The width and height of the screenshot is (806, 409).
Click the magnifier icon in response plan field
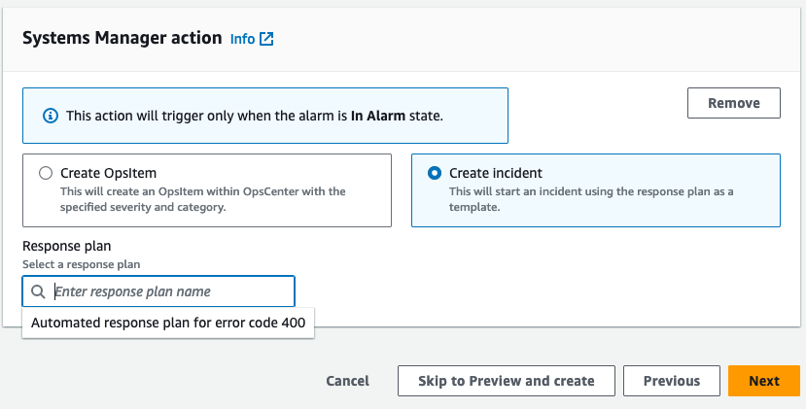tap(38, 291)
